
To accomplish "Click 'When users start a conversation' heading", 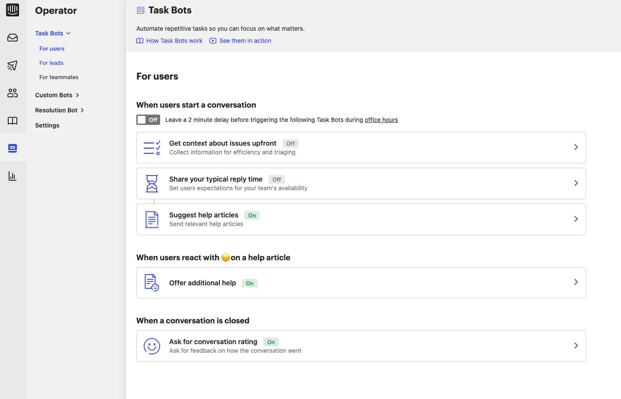I will [196, 105].
